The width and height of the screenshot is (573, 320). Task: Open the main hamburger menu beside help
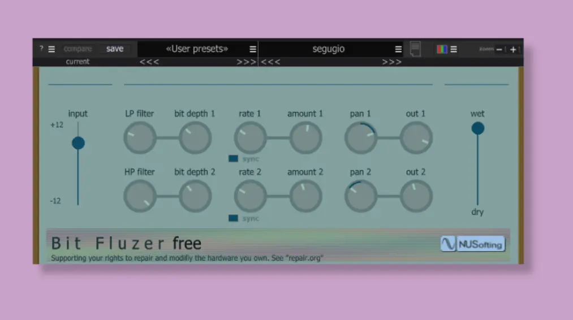click(51, 49)
